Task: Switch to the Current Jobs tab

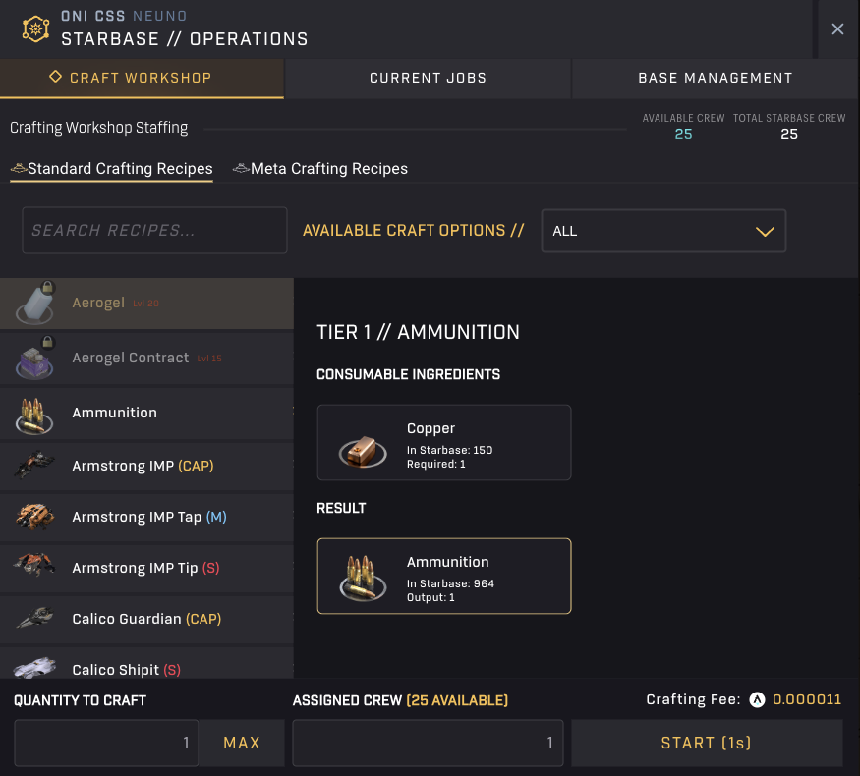Action: (428, 78)
